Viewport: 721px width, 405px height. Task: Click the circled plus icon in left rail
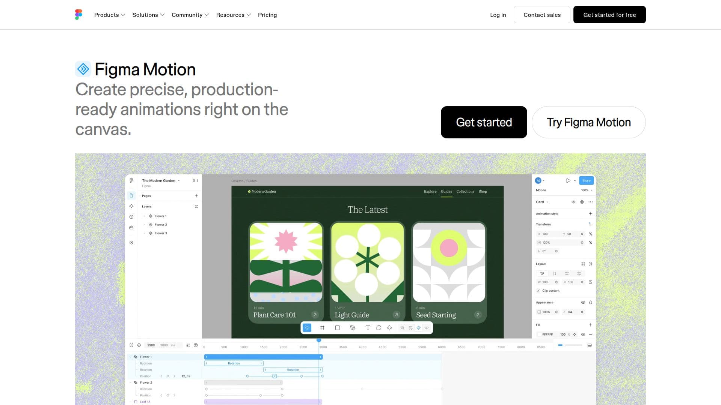click(131, 217)
